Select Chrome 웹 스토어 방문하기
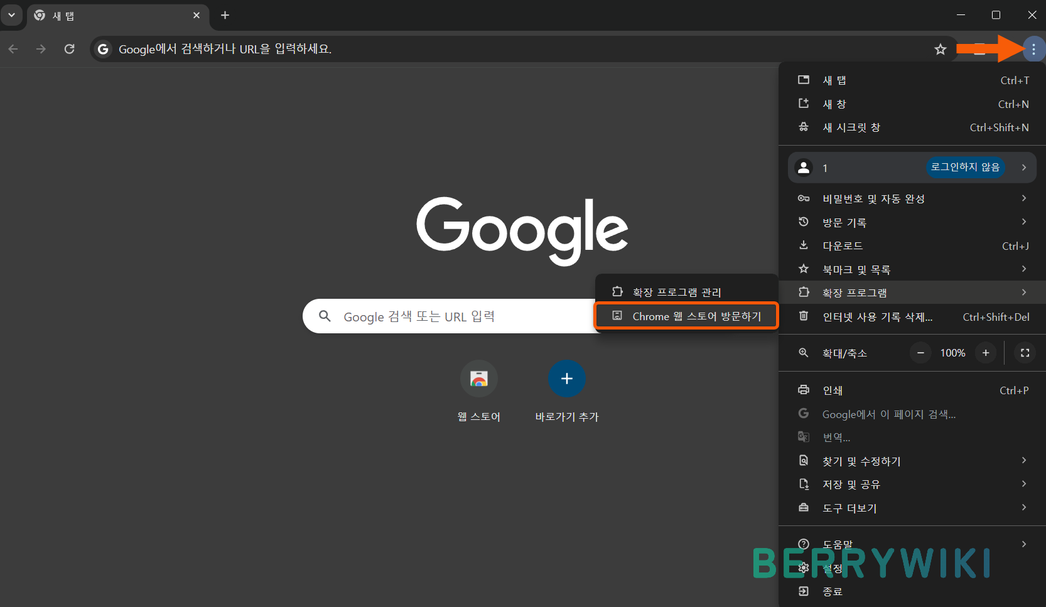1046x607 pixels. [x=686, y=316]
